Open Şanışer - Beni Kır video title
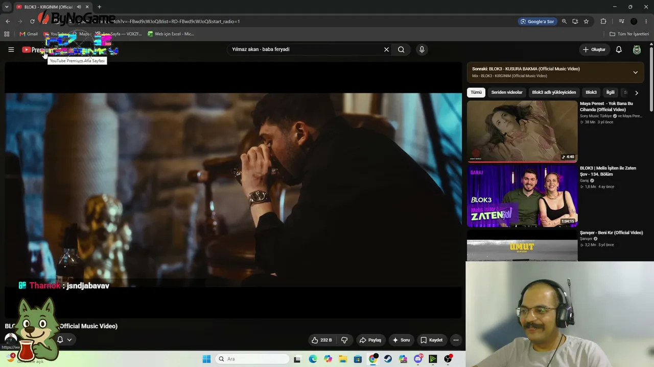 (x=611, y=233)
